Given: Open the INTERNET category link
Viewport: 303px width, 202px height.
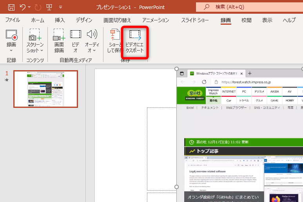Looking at the screenshot, I should 229,92.
